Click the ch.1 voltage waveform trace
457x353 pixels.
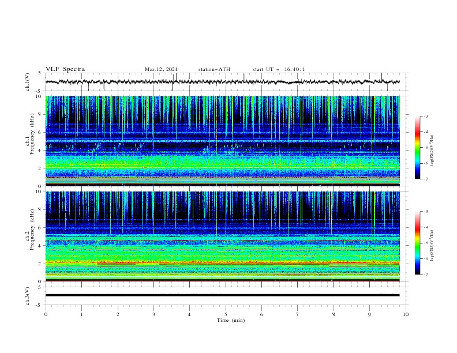[x=222, y=82]
